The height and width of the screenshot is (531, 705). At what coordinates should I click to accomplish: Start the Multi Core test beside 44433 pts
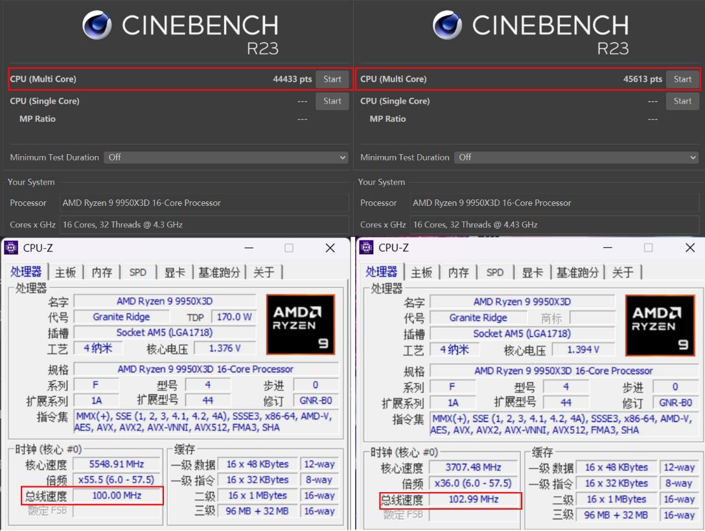[x=332, y=79]
